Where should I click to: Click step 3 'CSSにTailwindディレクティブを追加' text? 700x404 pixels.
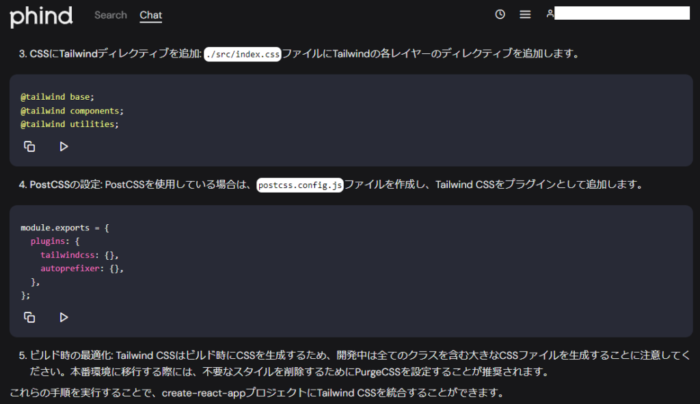pos(116,53)
